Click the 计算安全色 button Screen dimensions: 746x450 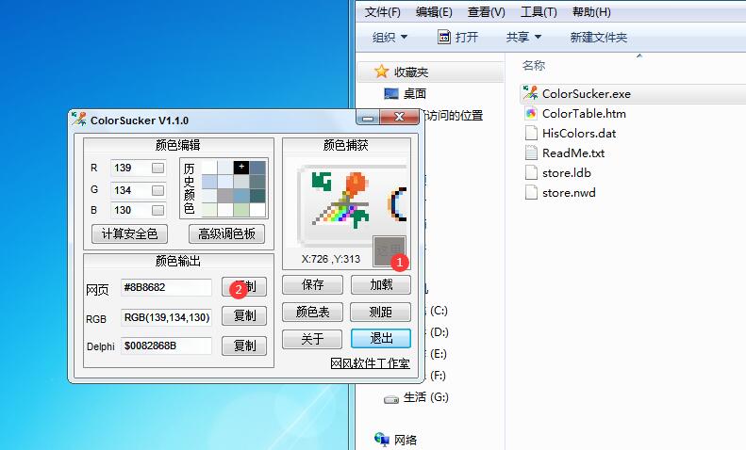[x=129, y=234]
